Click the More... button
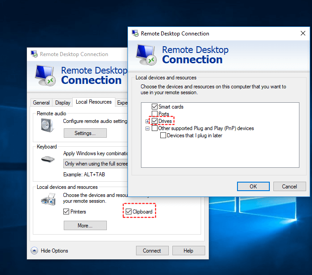Viewport: 312px width, 275px height. (x=85, y=226)
